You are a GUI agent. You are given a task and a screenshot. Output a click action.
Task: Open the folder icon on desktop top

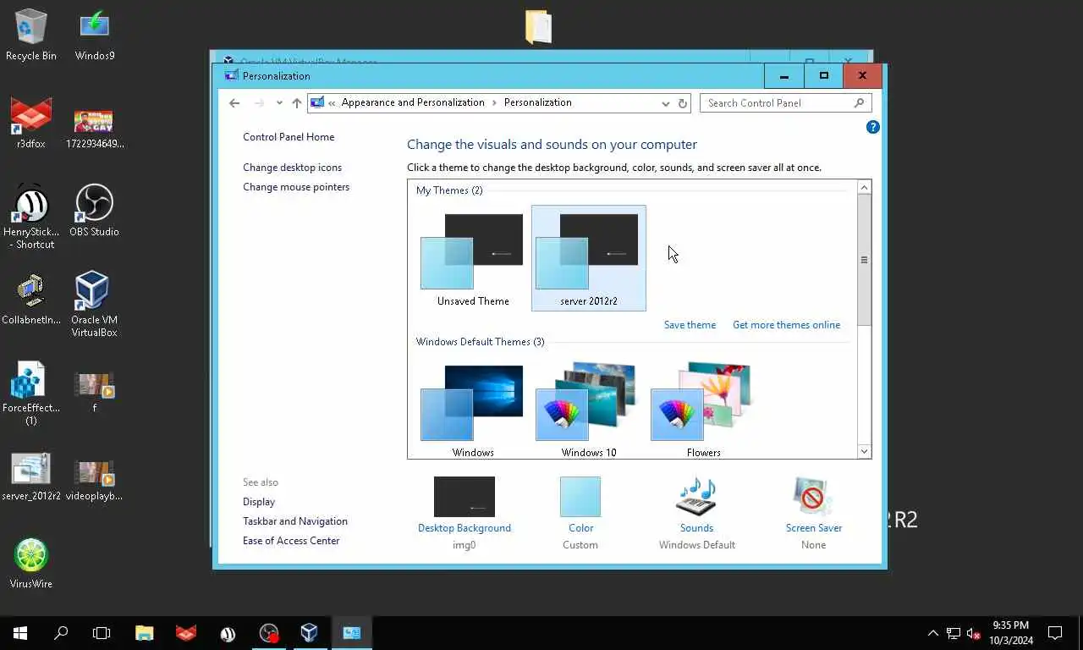click(538, 26)
